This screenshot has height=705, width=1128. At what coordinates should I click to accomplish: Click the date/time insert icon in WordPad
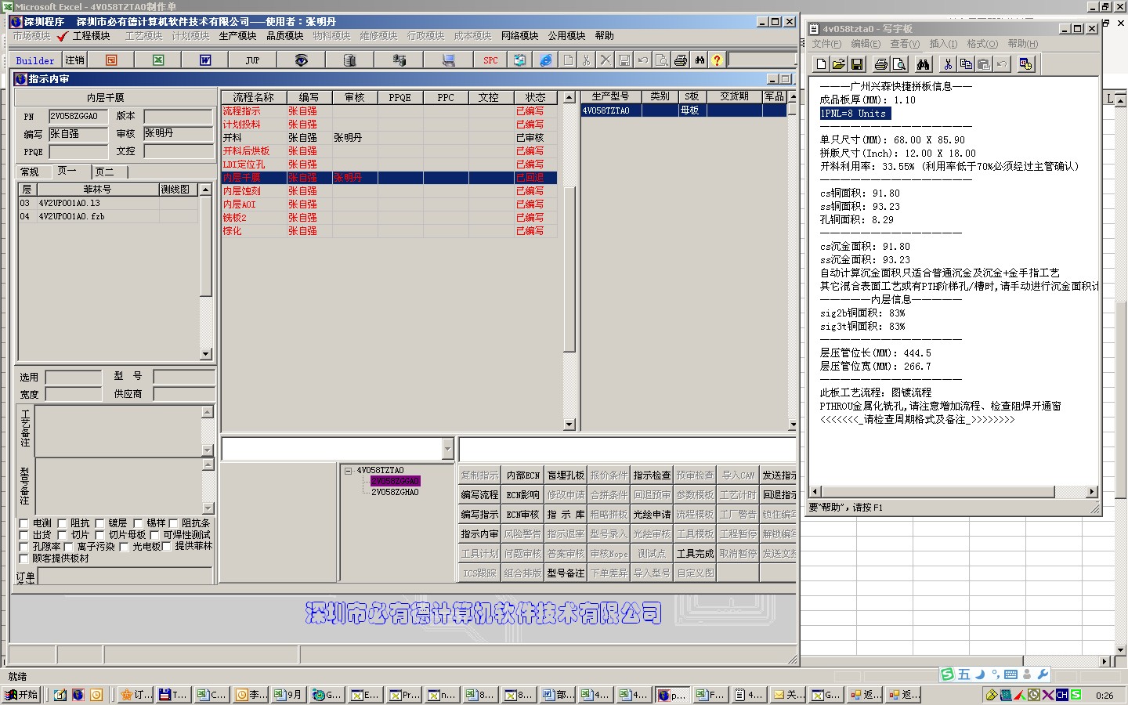point(1025,64)
